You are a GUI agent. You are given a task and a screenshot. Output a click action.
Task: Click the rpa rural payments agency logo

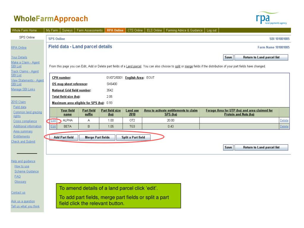[x=271, y=18]
